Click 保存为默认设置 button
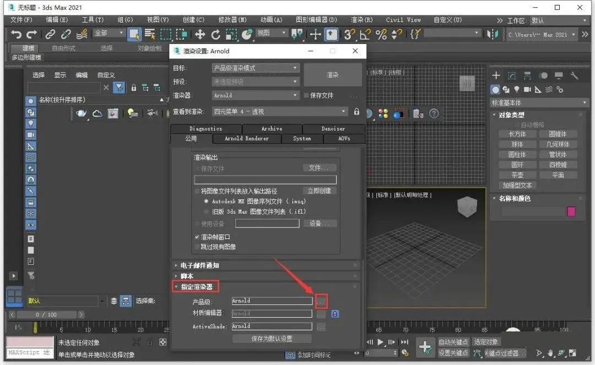This screenshot has height=365, width=595. pyautogui.click(x=272, y=339)
